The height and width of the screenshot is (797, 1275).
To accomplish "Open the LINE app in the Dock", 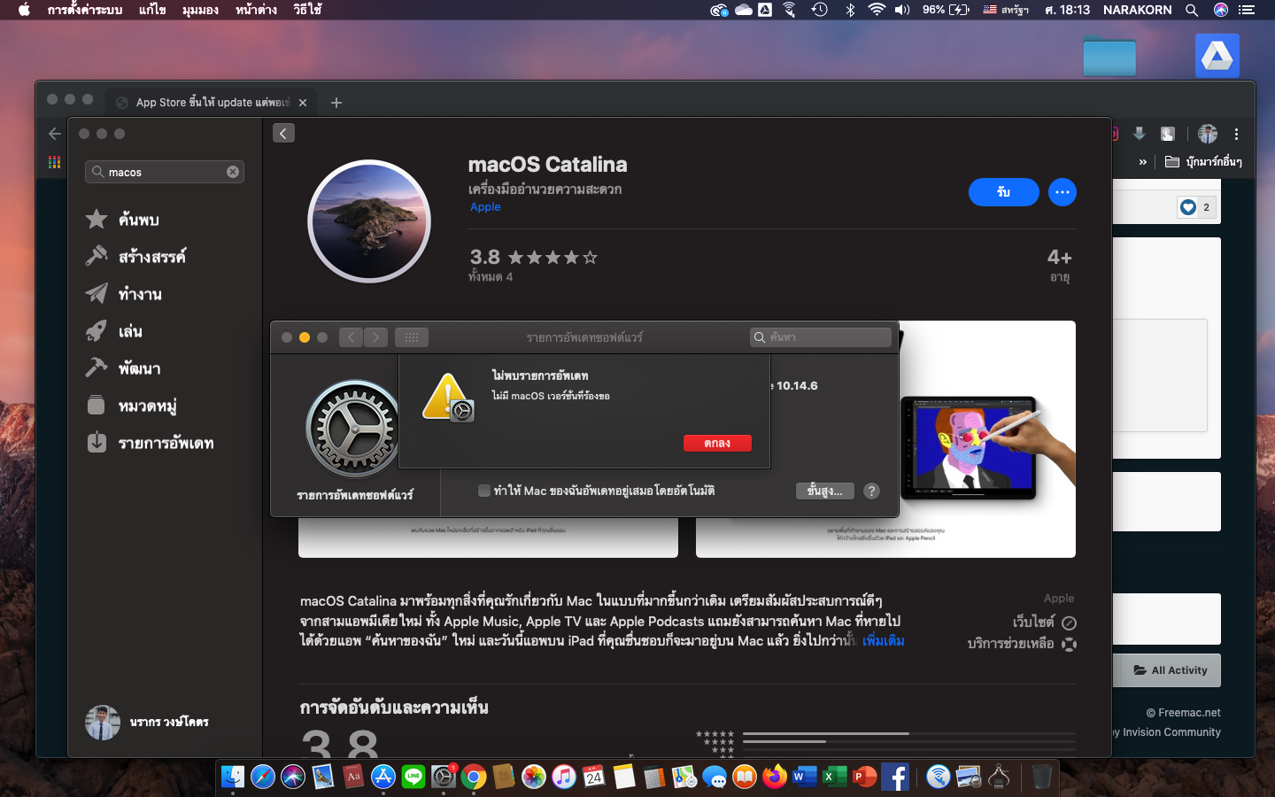I will [413, 777].
